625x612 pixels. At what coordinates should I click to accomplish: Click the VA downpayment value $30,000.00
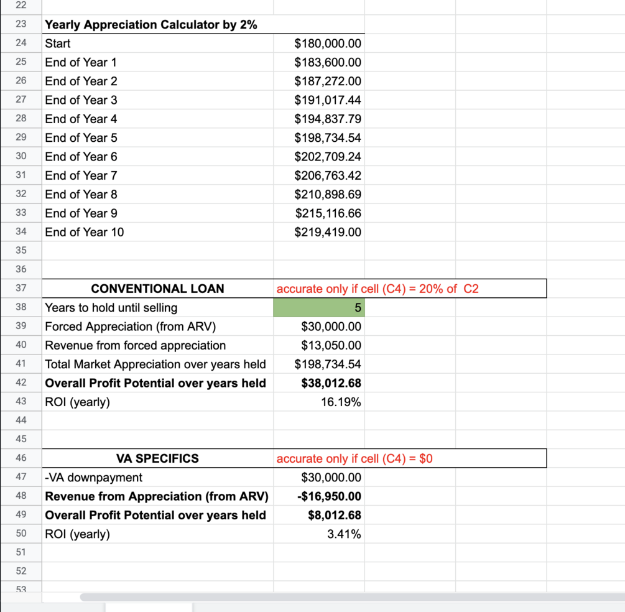tap(319, 477)
